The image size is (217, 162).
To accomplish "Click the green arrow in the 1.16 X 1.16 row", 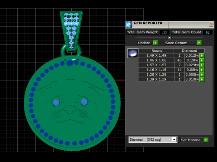I will pos(202,70).
